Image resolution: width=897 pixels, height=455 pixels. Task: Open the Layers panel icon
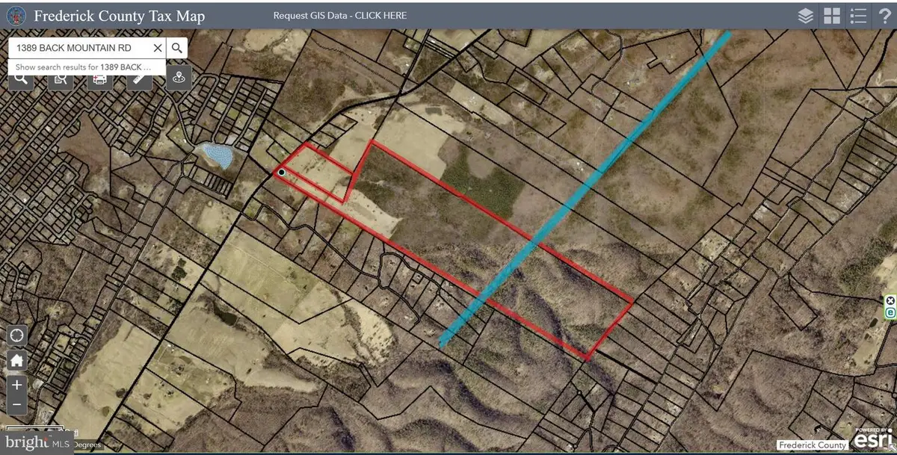[x=805, y=15]
